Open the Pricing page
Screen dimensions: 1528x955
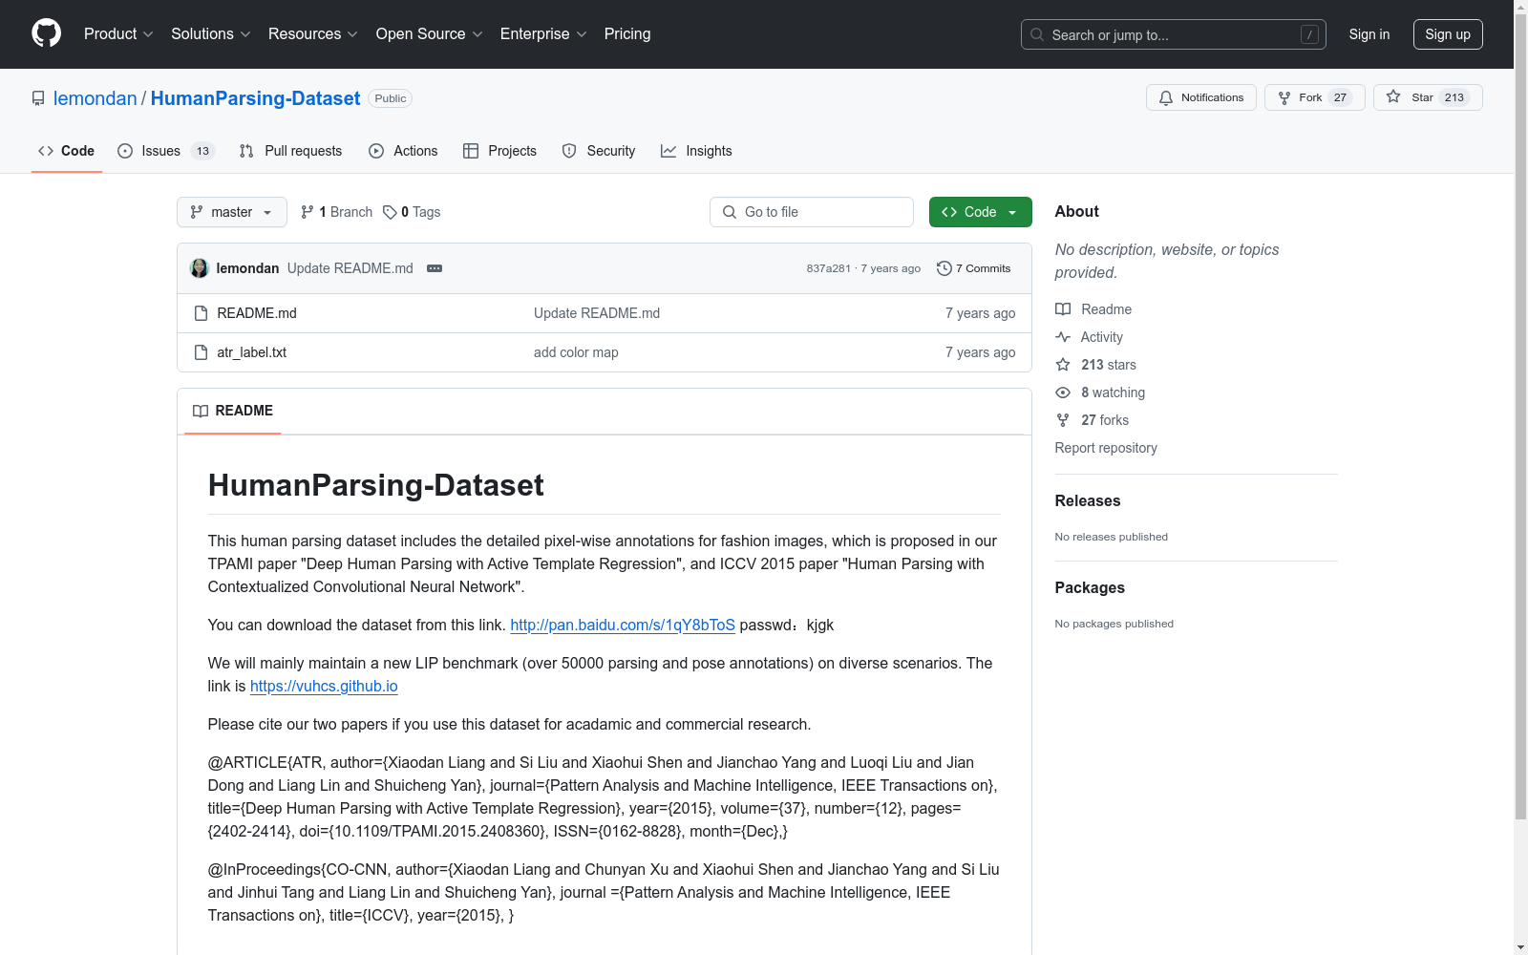627,34
